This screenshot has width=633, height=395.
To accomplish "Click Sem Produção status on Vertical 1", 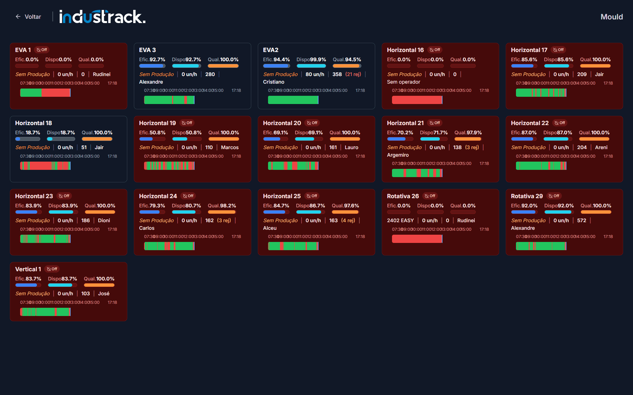I will coord(33,294).
